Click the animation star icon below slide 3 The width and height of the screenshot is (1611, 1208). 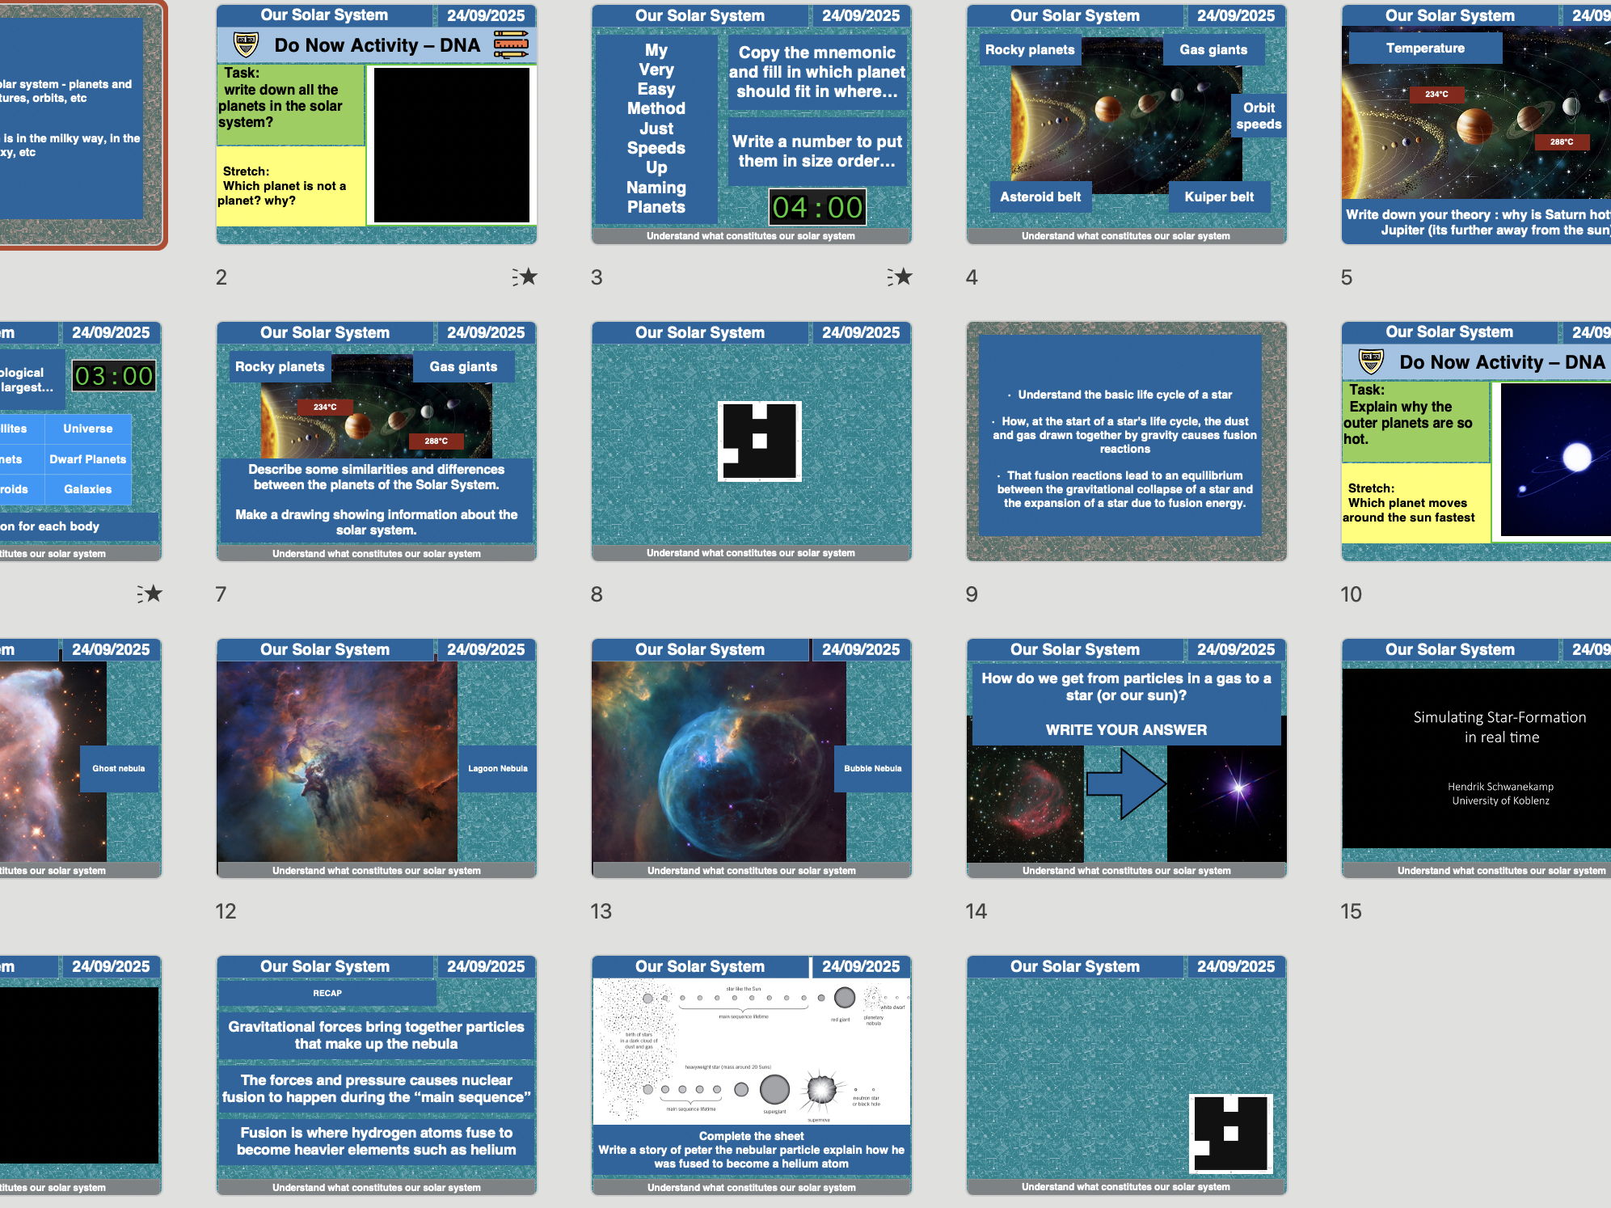905,277
